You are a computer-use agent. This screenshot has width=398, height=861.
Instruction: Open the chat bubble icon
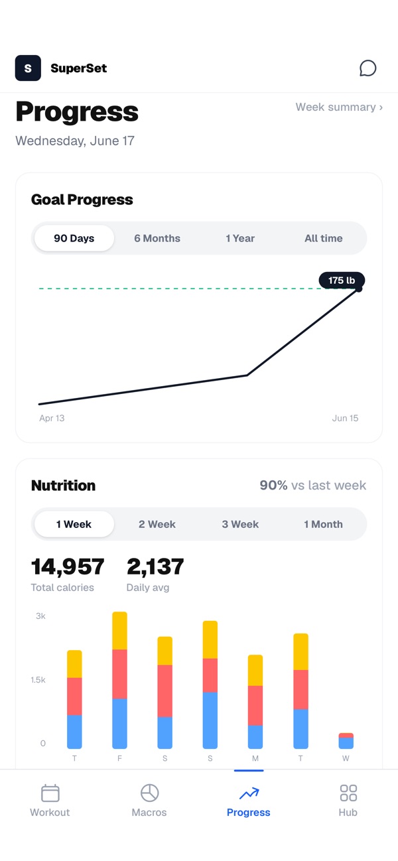point(367,68)
